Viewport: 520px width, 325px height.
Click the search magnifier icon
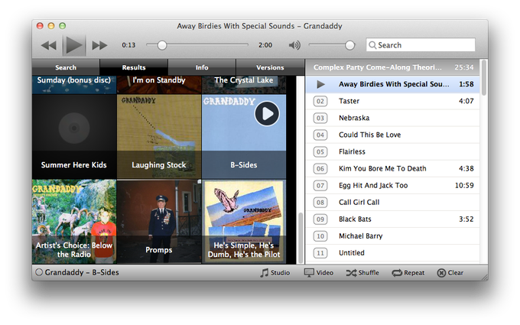pyautogui.click(x=372, y=45)
